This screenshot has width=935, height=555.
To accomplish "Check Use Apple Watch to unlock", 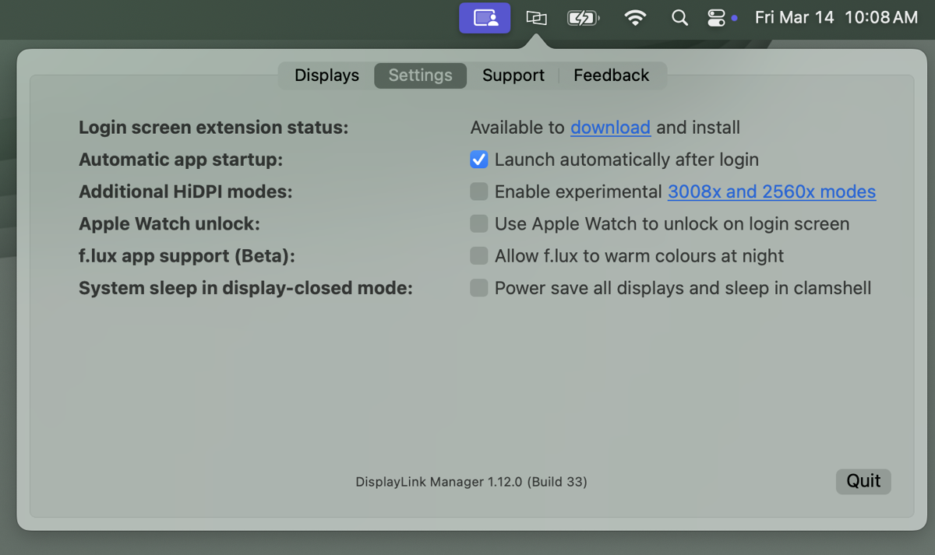I will [478, 223].
